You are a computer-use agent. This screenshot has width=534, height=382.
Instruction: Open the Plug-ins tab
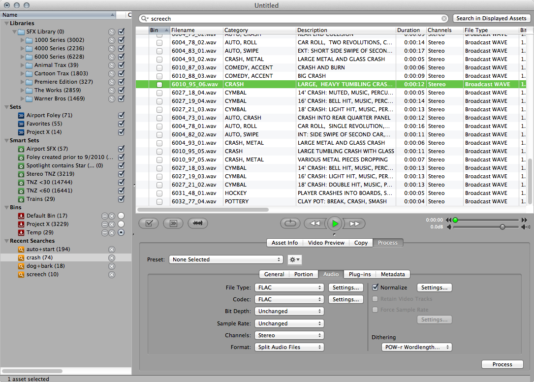[360, 274]
